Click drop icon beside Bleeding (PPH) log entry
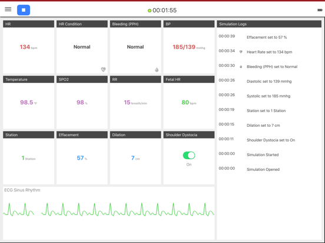Image resolution: width=325 pixels, height=243 pixels. pyautogui.click(x=241, y=66)
